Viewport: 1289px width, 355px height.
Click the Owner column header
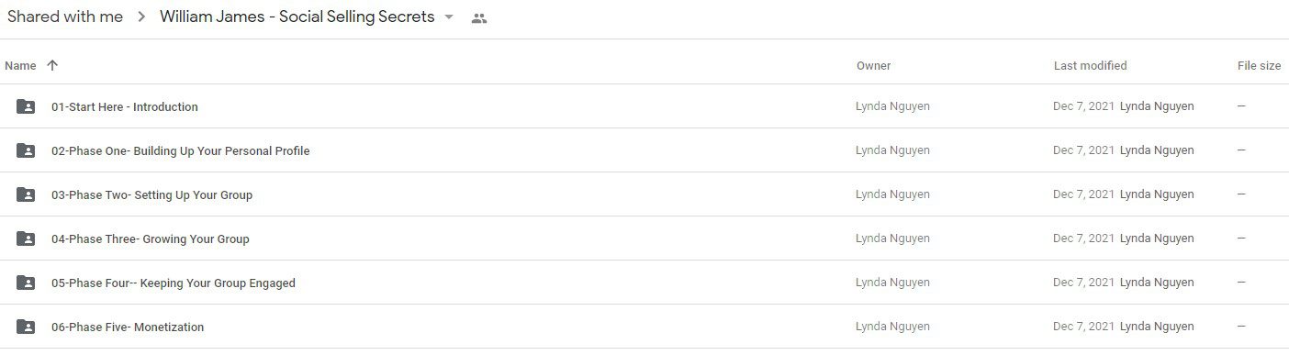click(x=873, y=65)
